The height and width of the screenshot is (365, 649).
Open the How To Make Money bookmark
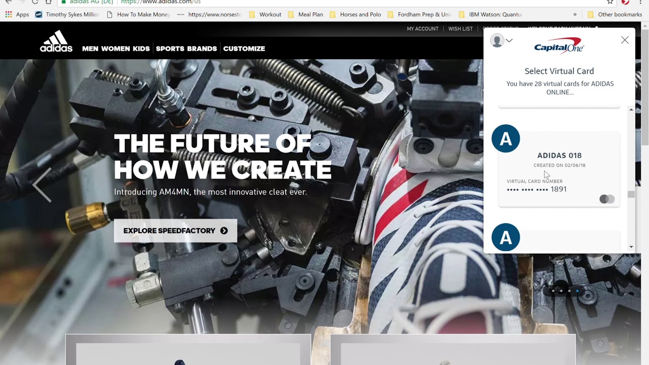point(138,15)
